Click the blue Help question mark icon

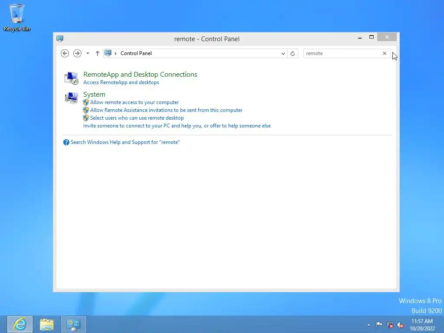point(66,142)
